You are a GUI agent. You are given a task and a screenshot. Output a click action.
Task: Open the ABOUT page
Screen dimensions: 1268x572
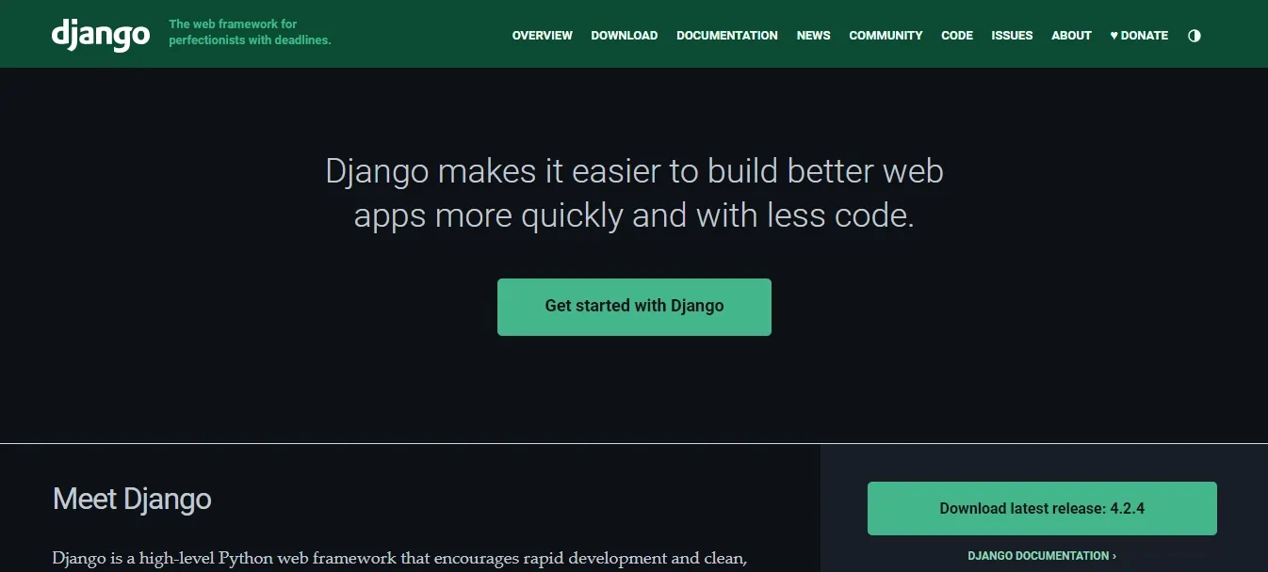[x=1071, y=35]
